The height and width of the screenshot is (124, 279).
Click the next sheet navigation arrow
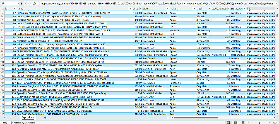point(11,118)
